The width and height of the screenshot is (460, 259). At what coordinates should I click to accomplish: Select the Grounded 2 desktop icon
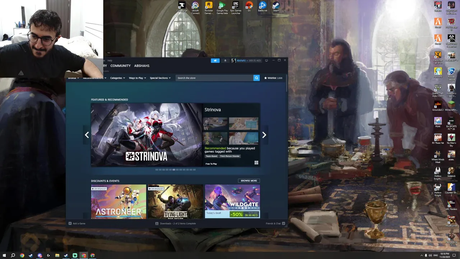pos(438,106)
